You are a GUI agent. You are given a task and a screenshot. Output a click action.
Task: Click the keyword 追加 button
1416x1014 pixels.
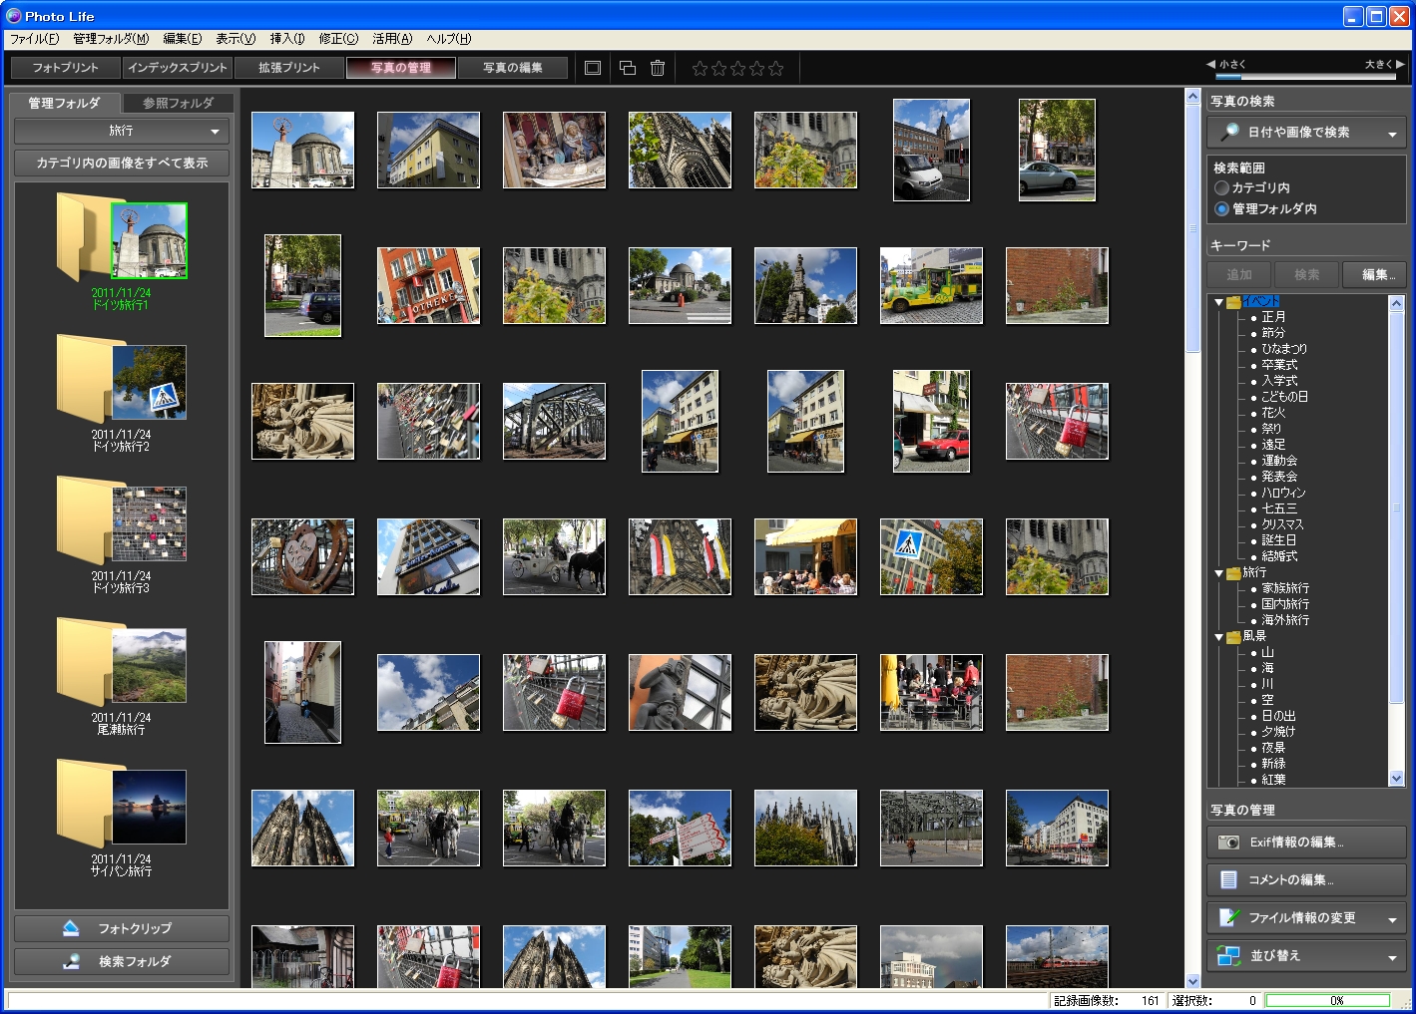[x=1239, y=274]
